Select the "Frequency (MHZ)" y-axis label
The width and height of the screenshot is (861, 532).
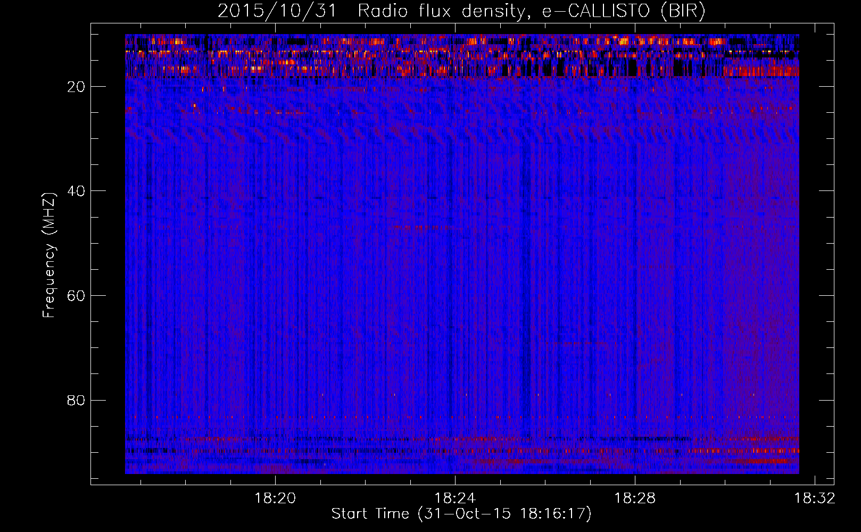pyautogui.click(x=49, y=255)
